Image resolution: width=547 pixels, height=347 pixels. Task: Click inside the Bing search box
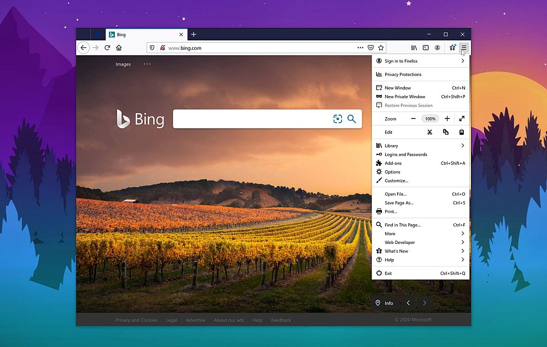point(252,119)
